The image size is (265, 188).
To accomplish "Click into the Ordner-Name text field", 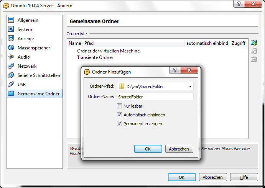I will [155, 97].
